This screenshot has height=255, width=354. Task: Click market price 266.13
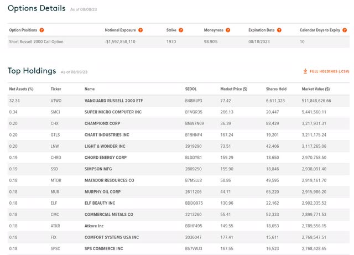tap(227, 112)
